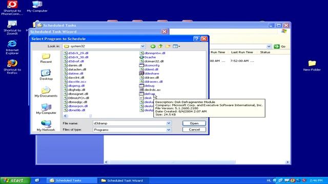Image resolution: width=328 pixels, height=184 pixels.
Task: Click the File name input field
Action: coord(130,123)
